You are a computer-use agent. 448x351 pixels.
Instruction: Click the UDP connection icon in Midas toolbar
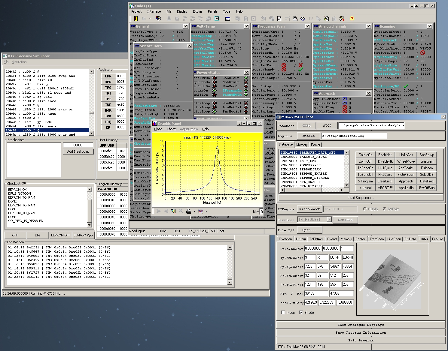[x=193, y=19]
